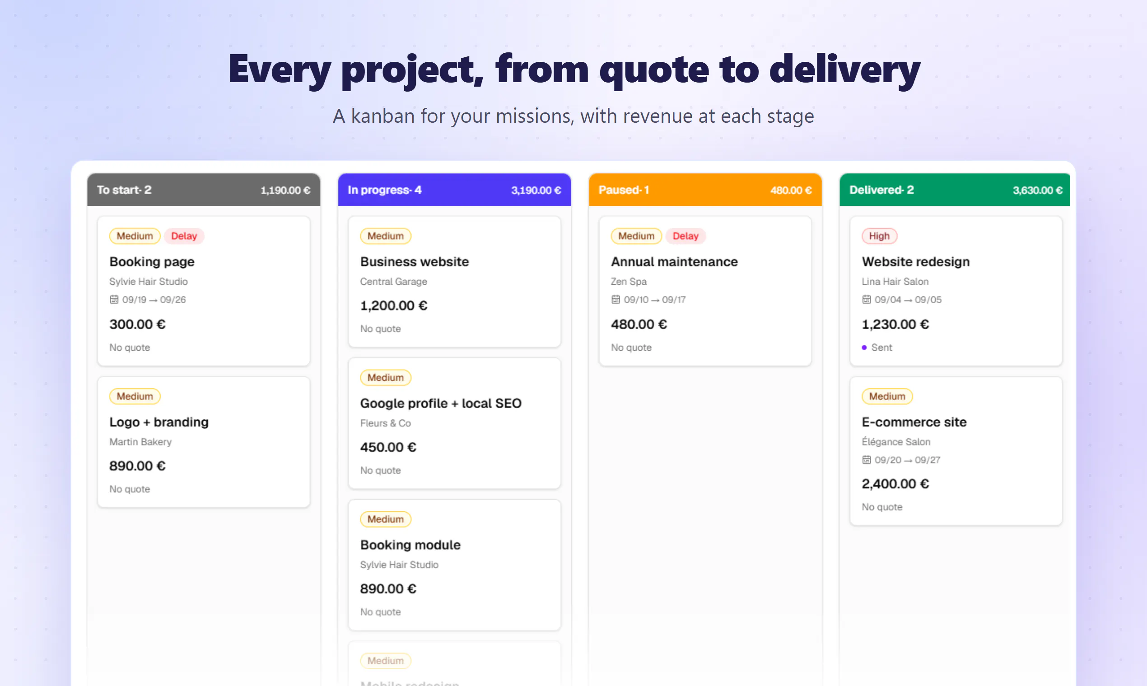1147x686 pixels.
Task: Click purple Sent status dot
Action: [864, 348]
